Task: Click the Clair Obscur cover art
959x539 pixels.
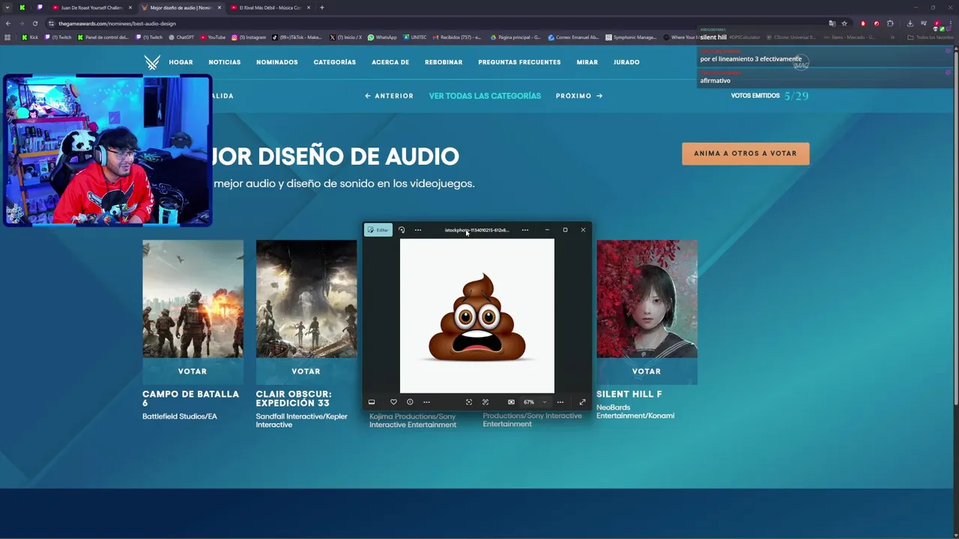Action: click(x=306, y=299)
